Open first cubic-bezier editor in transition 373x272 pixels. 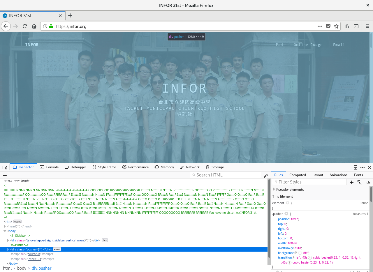click(x=310, y=258)
